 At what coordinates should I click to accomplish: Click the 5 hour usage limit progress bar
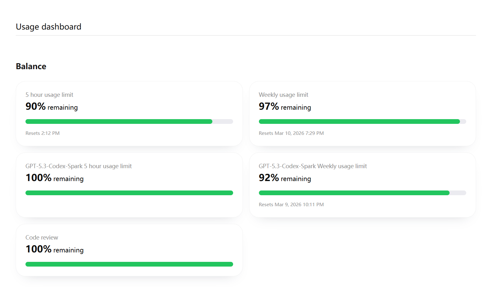click(x=129, y=122)
